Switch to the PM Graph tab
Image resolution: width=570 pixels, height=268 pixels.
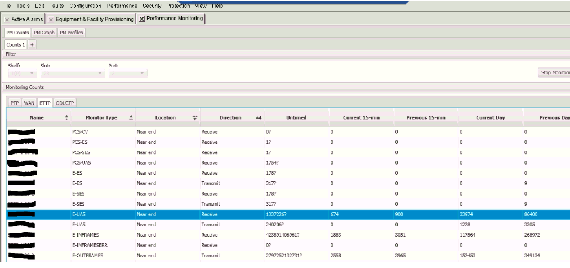[44, 33]
